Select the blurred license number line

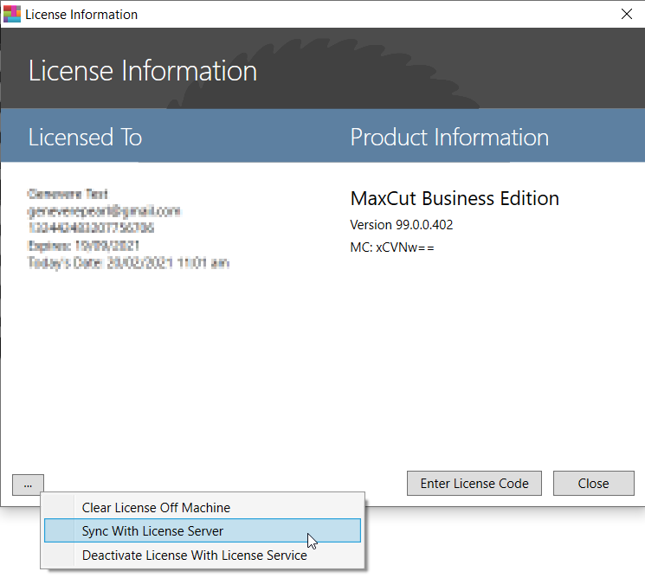click(x=91, y=228)
